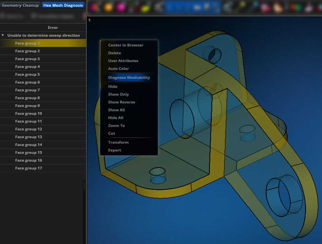
Task: Select Zoom To in the context menu
Action: [116, 126]
